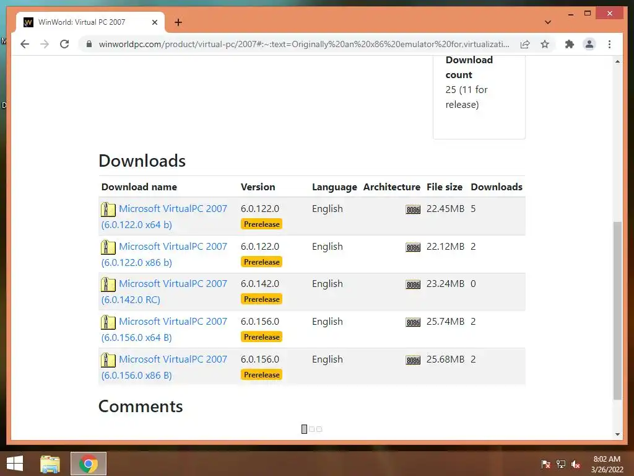Screen dimensions: 634x476
Task: Click the address bar URL
Action: point(304,44)
